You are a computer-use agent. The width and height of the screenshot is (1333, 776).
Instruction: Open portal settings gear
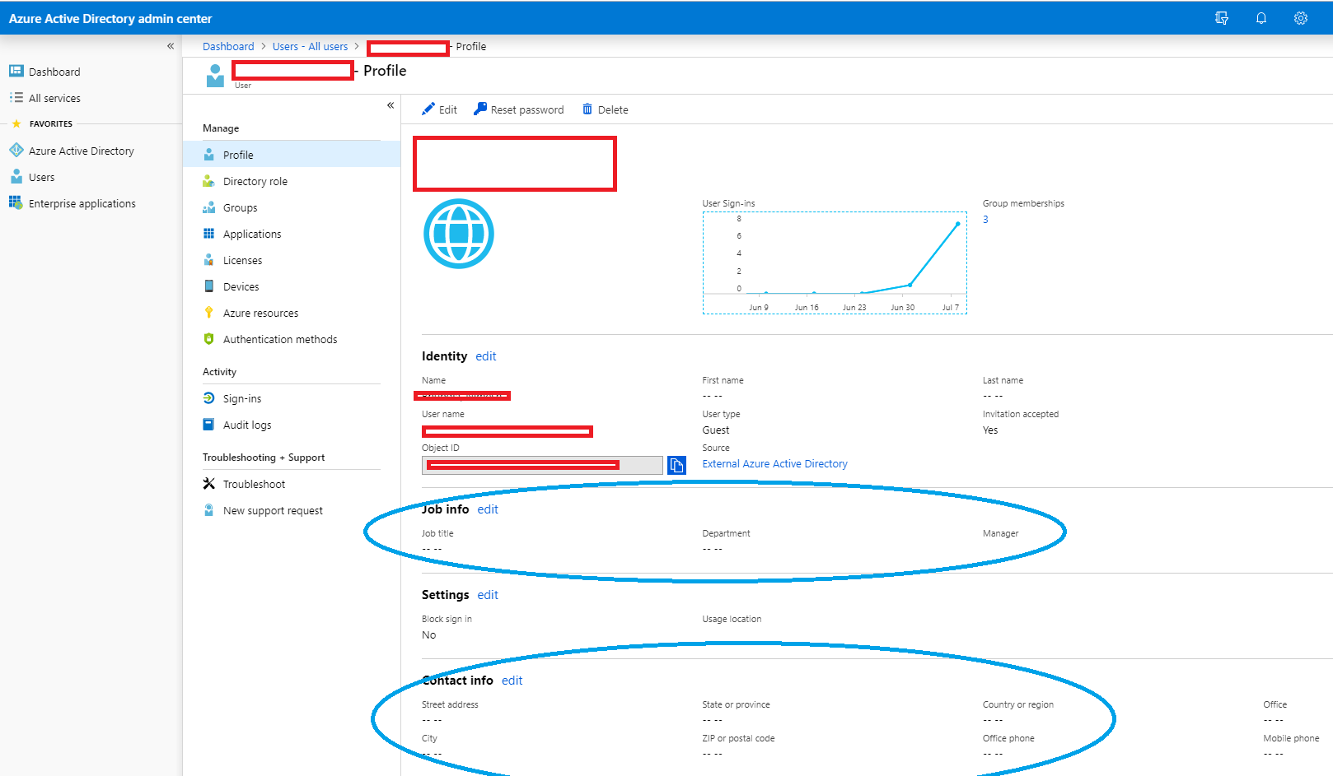point(1300,18)
